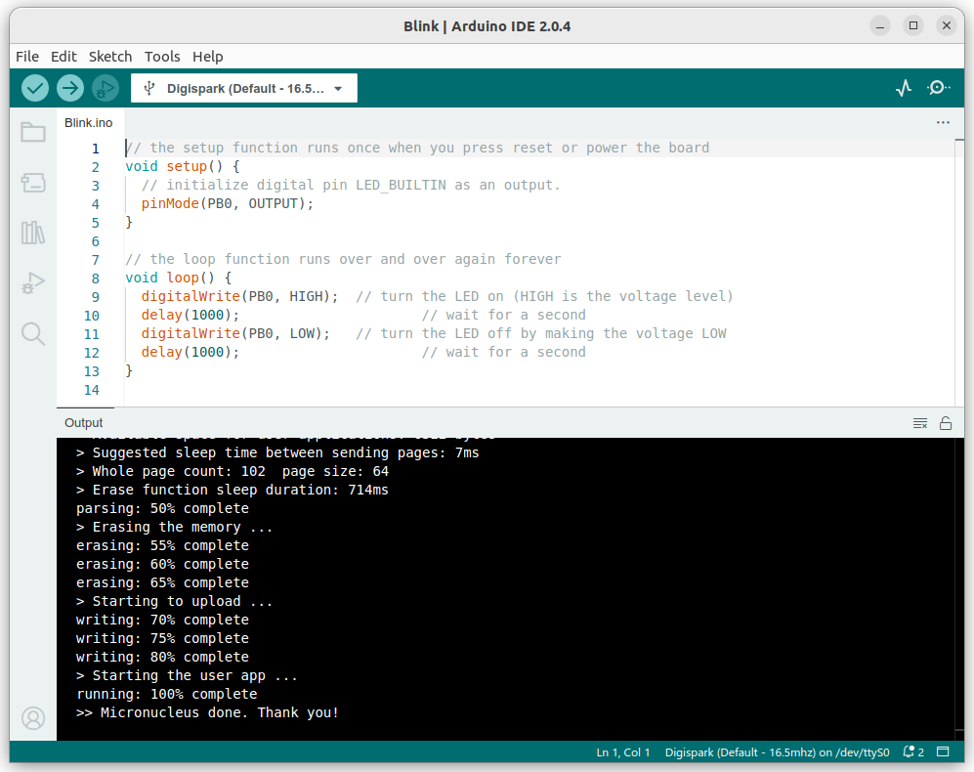Select the Blink.ino tab
974x772 pixels.
89,123
